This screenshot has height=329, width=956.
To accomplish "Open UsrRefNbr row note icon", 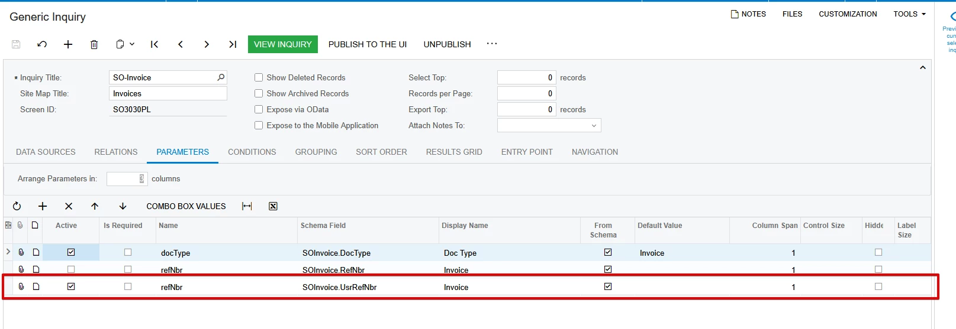I will tap(36, 286).
